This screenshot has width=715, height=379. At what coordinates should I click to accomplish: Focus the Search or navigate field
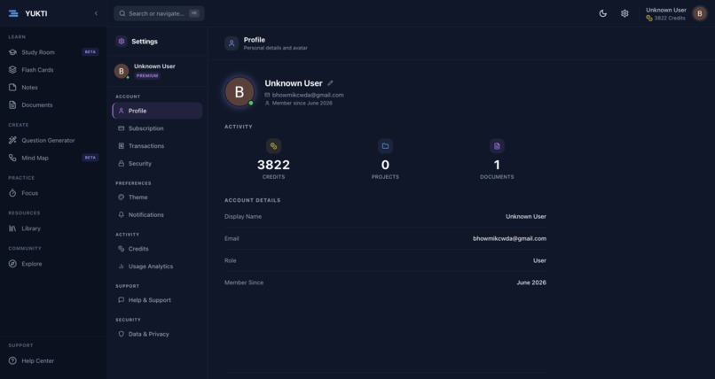(159, 13)
